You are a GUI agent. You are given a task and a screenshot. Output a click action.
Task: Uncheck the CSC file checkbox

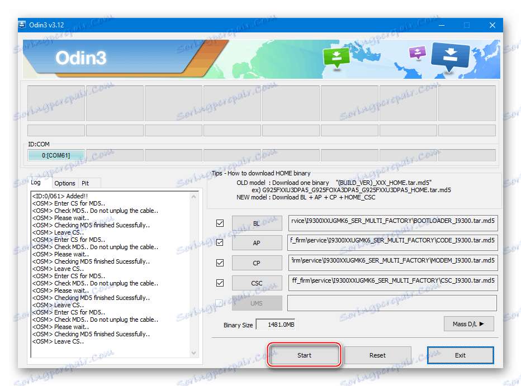[220, 283]
